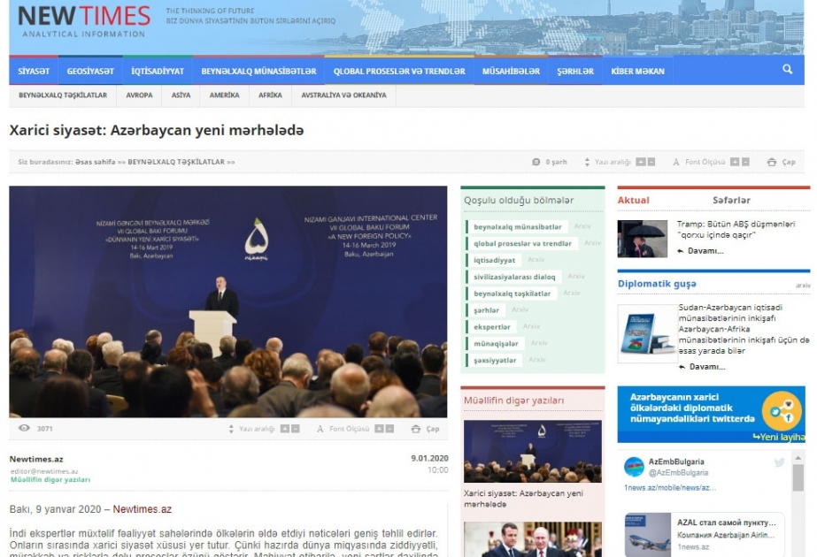817x557 pixels.
Task: Follow the 'Əsas səhifə' breadcrumb link
Action: pyautogui.click(x=96, y=162)
